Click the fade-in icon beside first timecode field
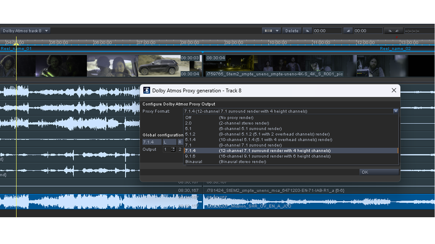The width and height of the screenshot is (435, 244). (308, 31)
